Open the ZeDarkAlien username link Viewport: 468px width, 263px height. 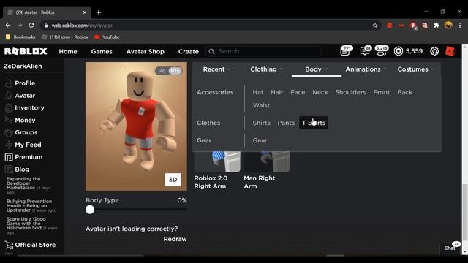click(x=23, y=66)
